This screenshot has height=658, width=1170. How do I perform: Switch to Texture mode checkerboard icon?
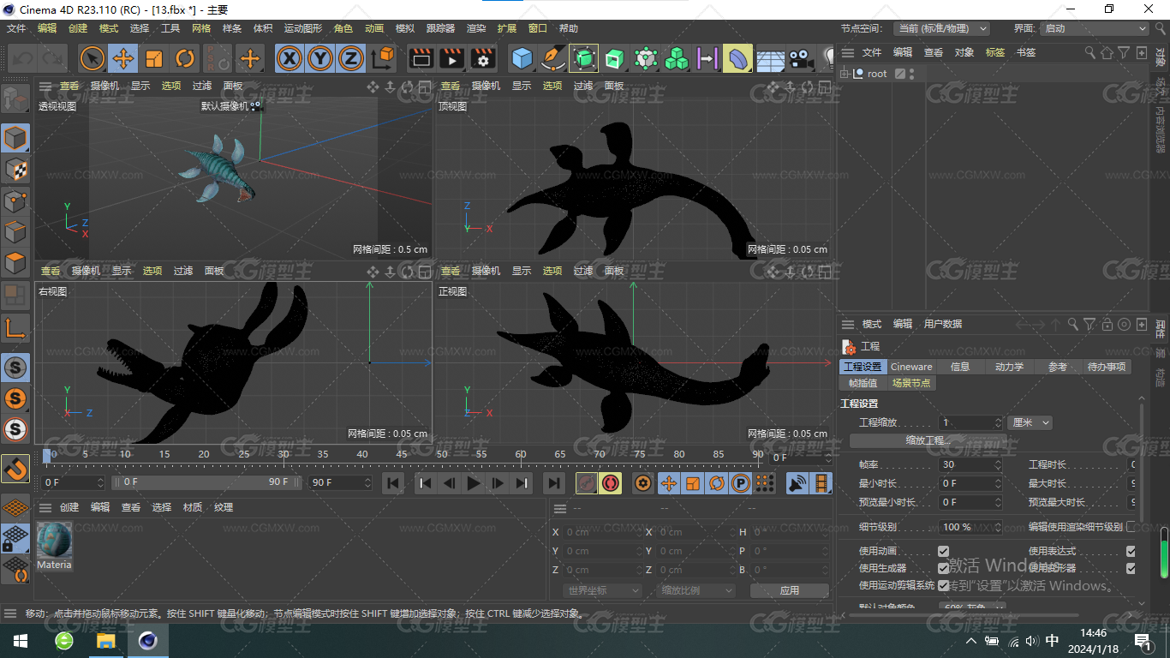15,169
